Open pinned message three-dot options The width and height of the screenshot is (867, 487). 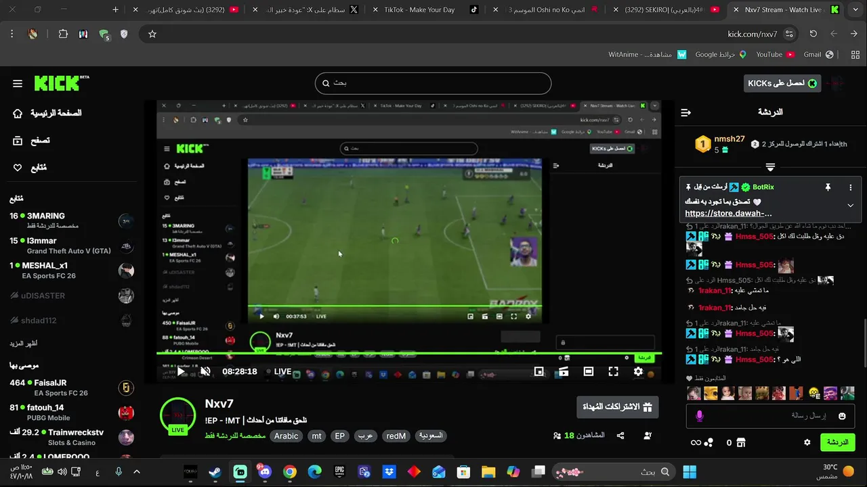851,187
